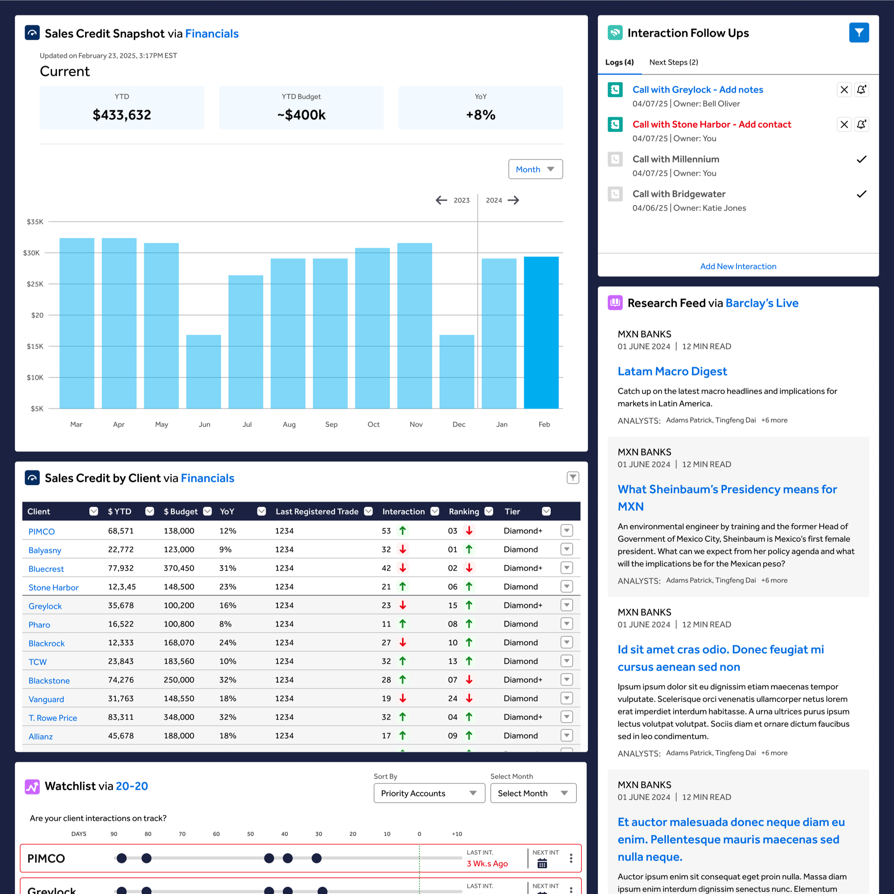
Task: Open the Latam Macro Digest article
Action: pyautogui.click(x=672, y=372)
